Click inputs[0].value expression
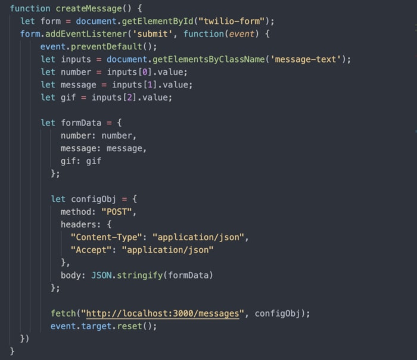Image resolution: width=417 pixels, height=360 pixels. pos(147,72)
